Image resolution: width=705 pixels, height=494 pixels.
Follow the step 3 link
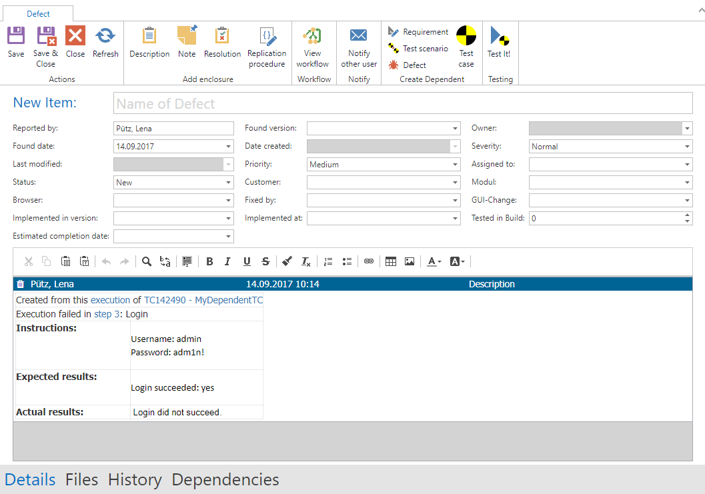[107, 314]
